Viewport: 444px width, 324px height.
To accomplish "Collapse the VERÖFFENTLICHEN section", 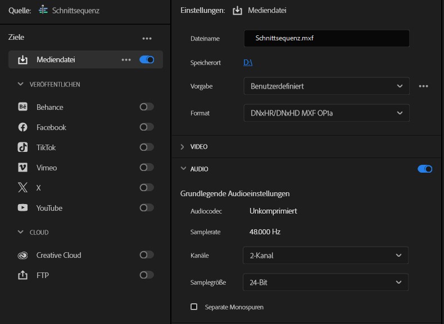I will [21, 85].
